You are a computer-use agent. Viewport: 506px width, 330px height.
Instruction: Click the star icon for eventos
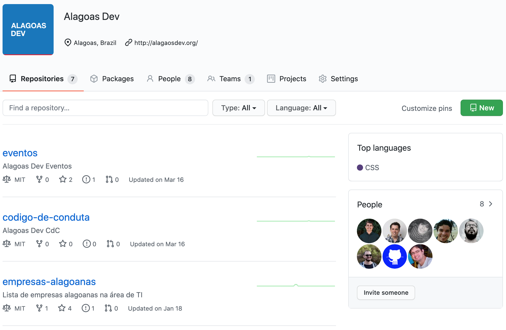coord(63,179)
